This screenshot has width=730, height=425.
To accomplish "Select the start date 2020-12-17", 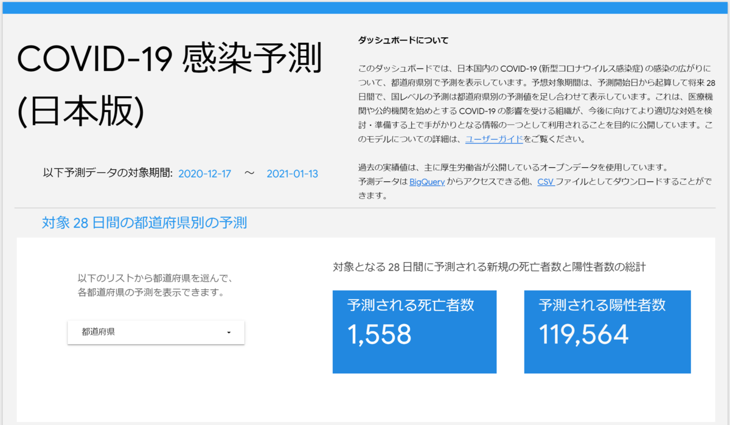I will coord(204,174).
